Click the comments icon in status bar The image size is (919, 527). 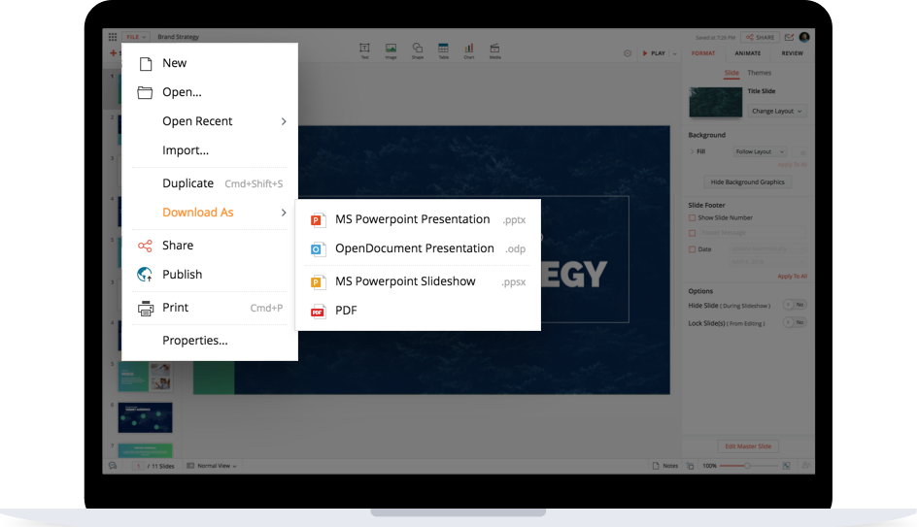[x=113, y=466]
